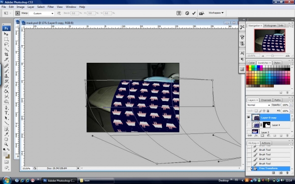Cancel the transform with the no-entry icon
This screenshot has width=295, height=184.
187,13
